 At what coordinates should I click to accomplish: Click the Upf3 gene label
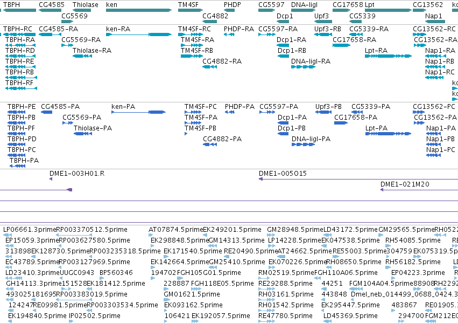coord(322,16)
